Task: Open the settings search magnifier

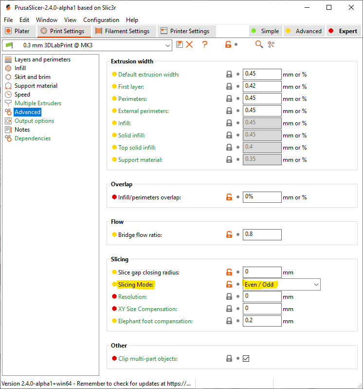Action: (259, 44)
